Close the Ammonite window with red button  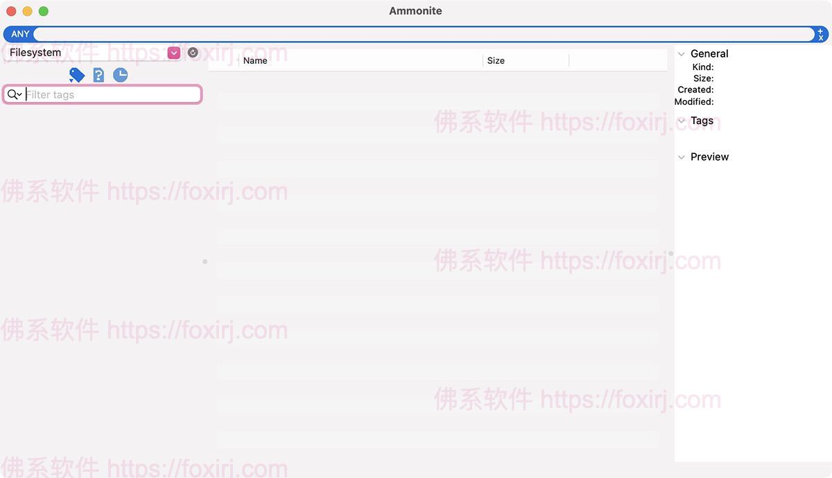click(x=11, y=11)
